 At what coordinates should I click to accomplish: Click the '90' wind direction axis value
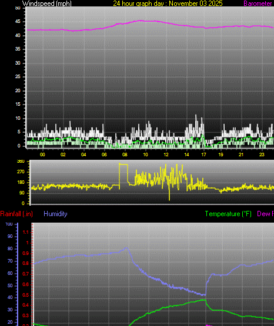(22, 193)
